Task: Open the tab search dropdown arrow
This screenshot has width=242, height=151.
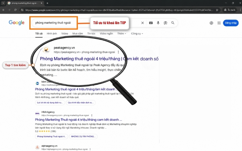Action: pyautogui.click(x=3, y=3)
